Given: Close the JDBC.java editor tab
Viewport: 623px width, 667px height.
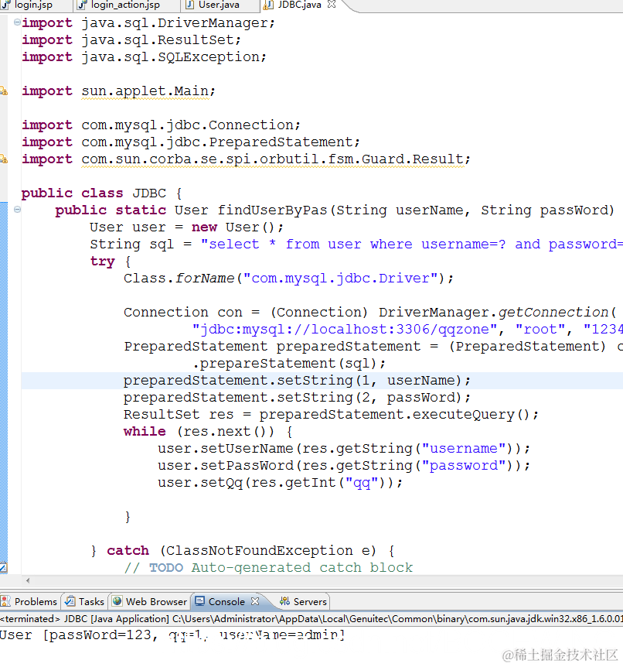Looking at the screenshot, I should 332,4.
